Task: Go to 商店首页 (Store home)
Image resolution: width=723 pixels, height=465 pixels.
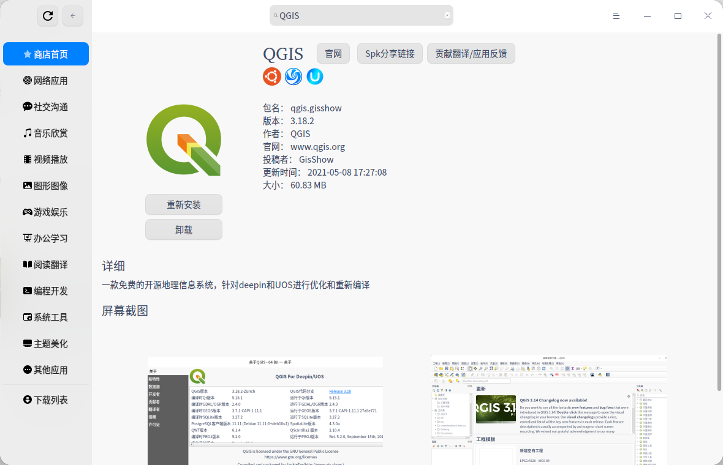Action: (x=46, y=54)
